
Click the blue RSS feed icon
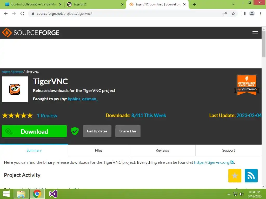251,176
